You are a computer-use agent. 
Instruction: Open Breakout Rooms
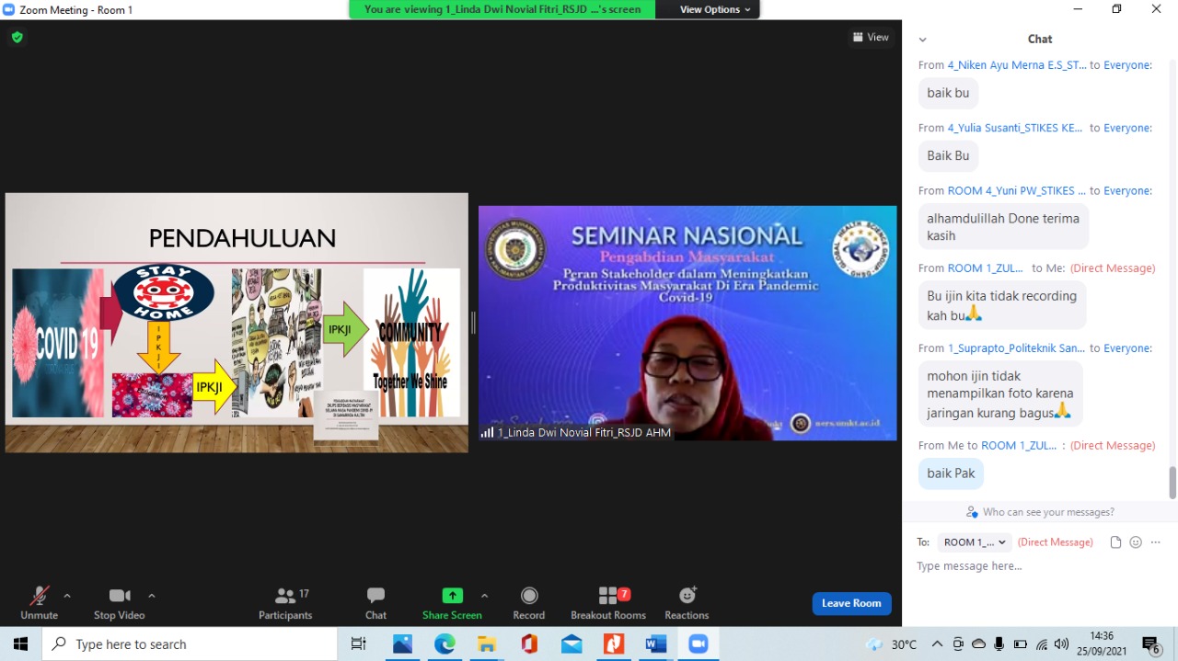click(x=607, y=602)
